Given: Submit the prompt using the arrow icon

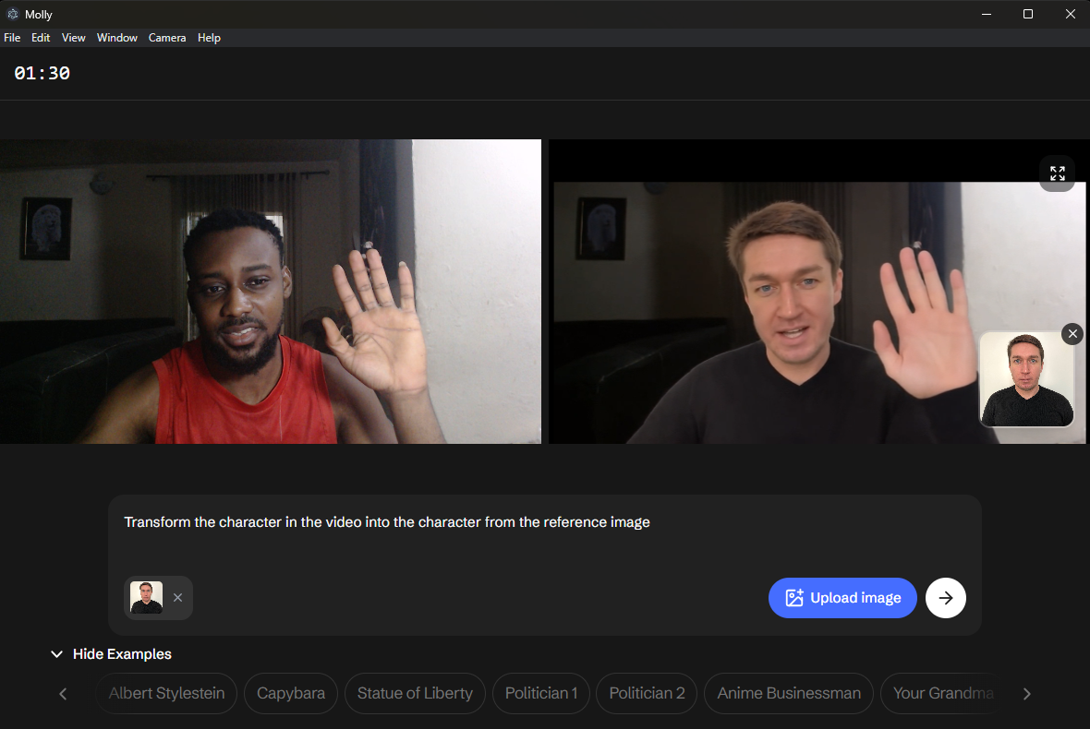Looking at the screenshot, I should (x=945, y=597).
